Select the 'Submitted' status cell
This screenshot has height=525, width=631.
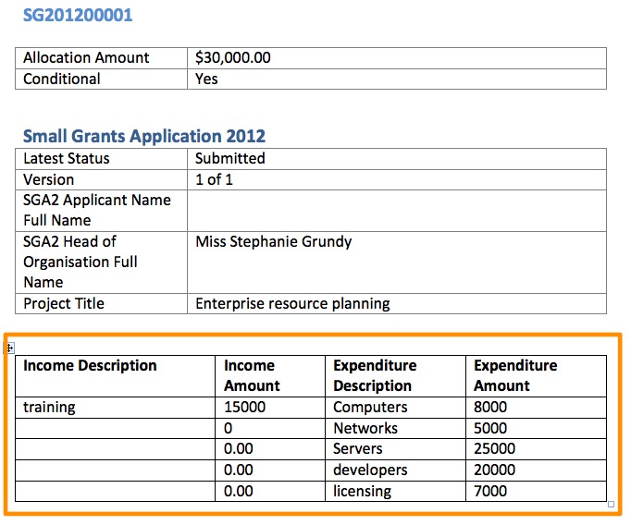230,158
